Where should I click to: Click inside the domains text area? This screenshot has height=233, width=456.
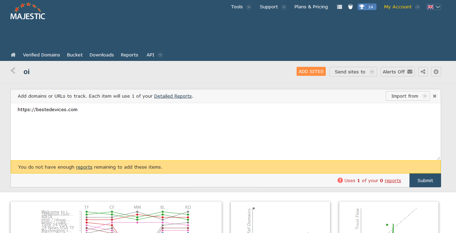[x=226, y=132]
